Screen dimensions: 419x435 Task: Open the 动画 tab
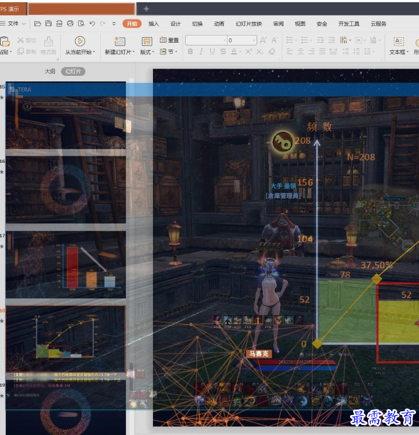[219, 24]
